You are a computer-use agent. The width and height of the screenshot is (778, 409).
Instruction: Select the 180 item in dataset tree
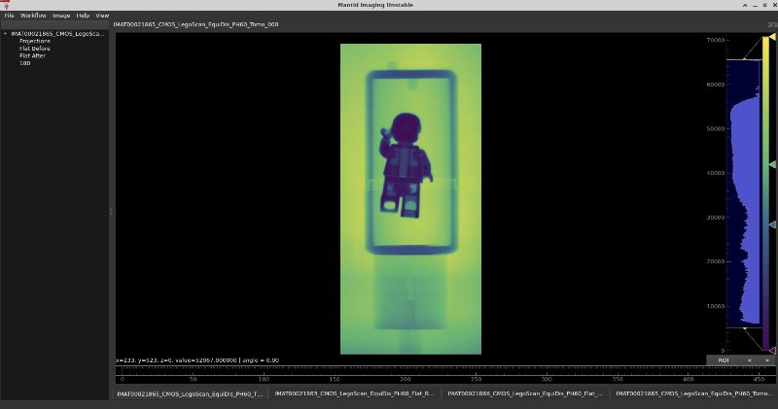pos(25,63)
